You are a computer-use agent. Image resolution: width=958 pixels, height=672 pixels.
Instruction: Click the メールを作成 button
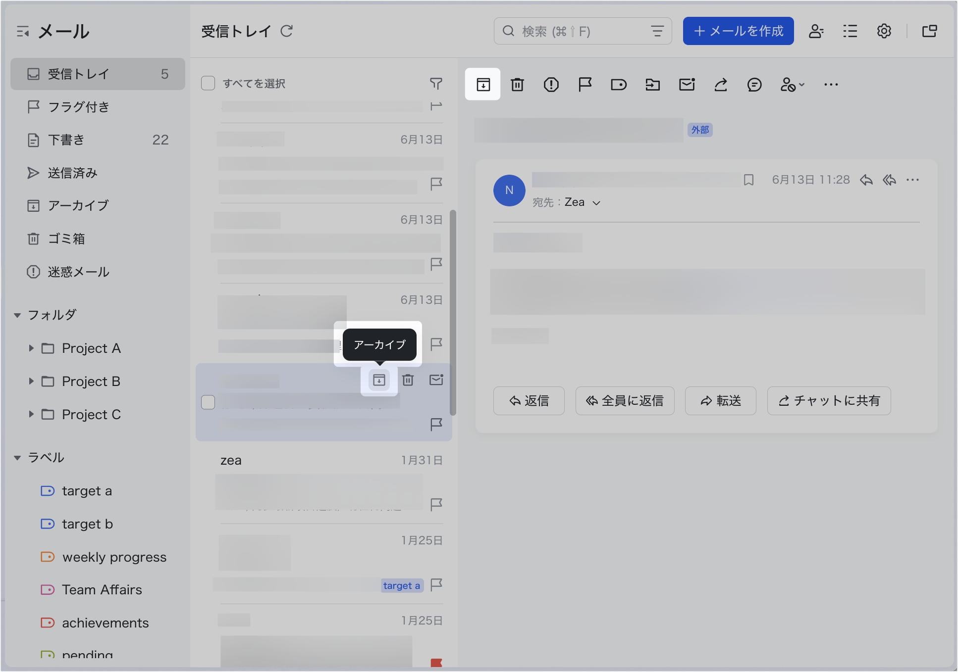(738, 31)
